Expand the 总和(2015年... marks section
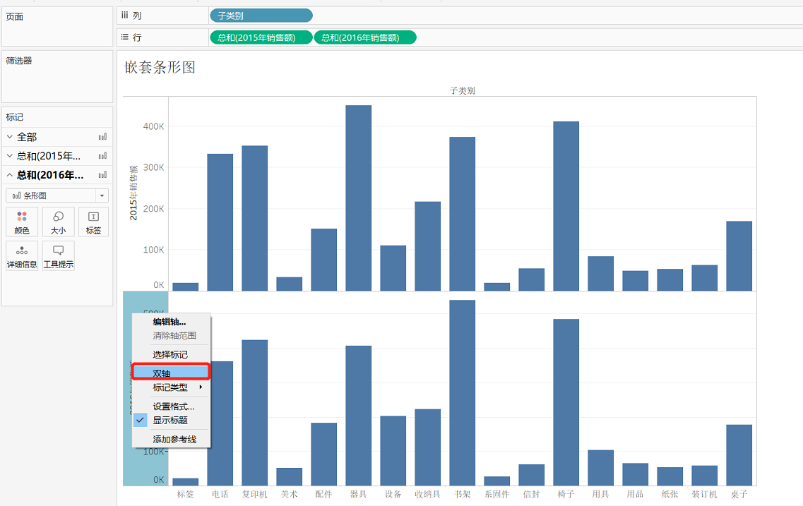The width and height of the screenshot is (803, 506). click(x=10, y=155)
